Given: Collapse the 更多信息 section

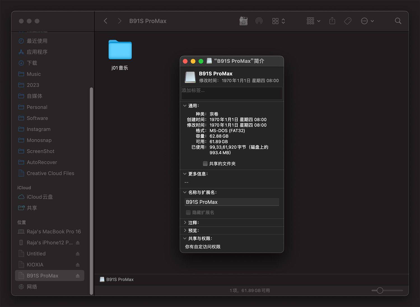Looking at the screenshot, I should 185,174.
